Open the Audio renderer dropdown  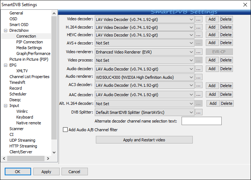pos(145,77)
